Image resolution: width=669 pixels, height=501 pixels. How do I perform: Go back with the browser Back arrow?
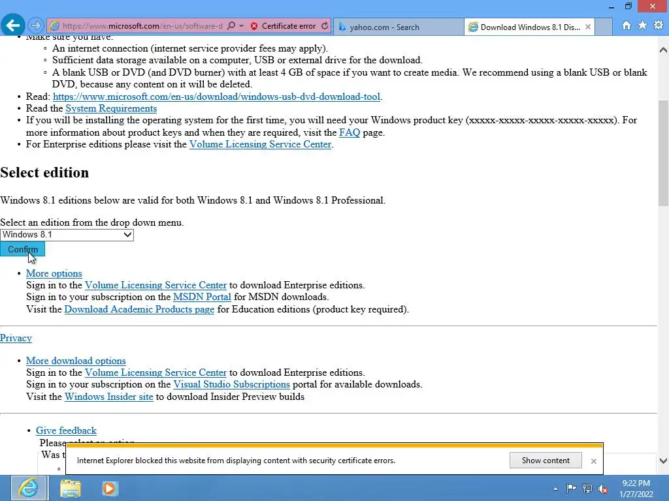(x=12, y=25)
